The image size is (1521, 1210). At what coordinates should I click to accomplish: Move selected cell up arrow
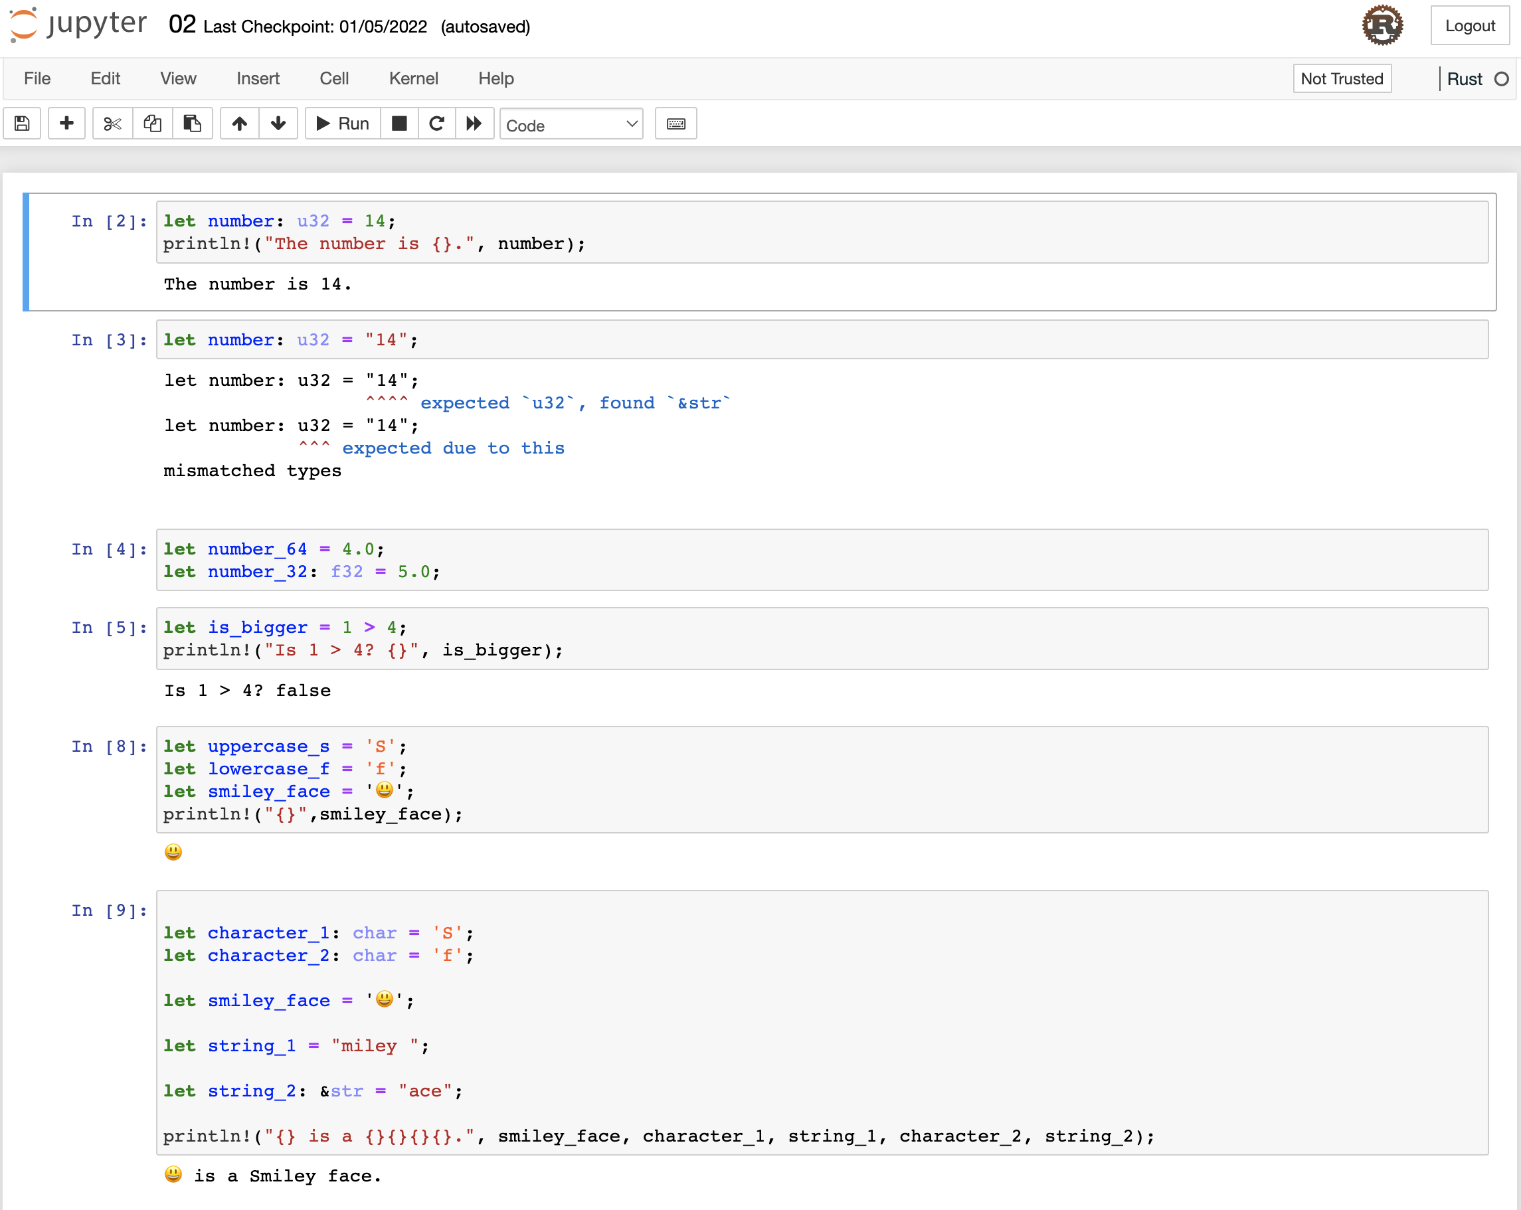239,124
